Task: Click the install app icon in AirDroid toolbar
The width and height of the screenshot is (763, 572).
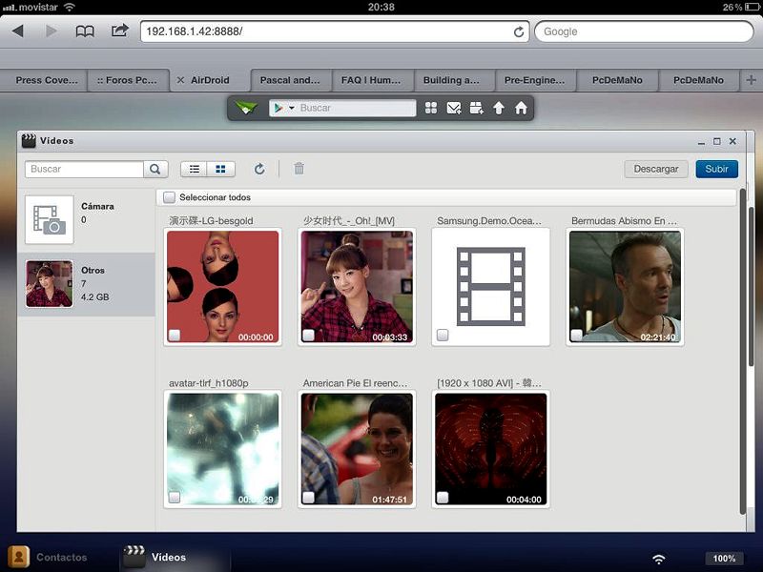Action: pyautogui.click(x=476, y=108)
